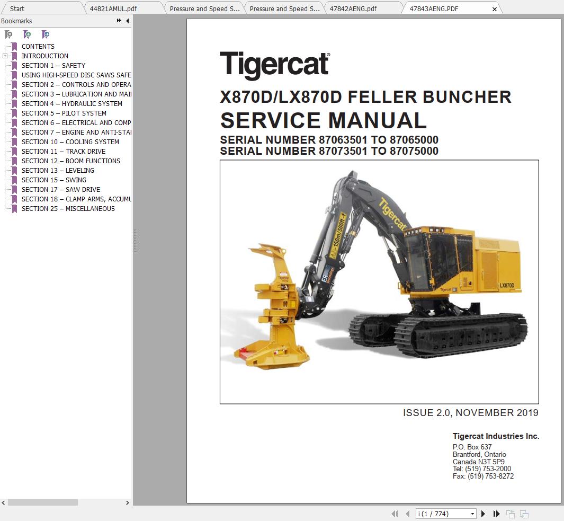Close the 47843AENG.PDF tab
This screenshot has height=521, width=564.
(494, 8)
